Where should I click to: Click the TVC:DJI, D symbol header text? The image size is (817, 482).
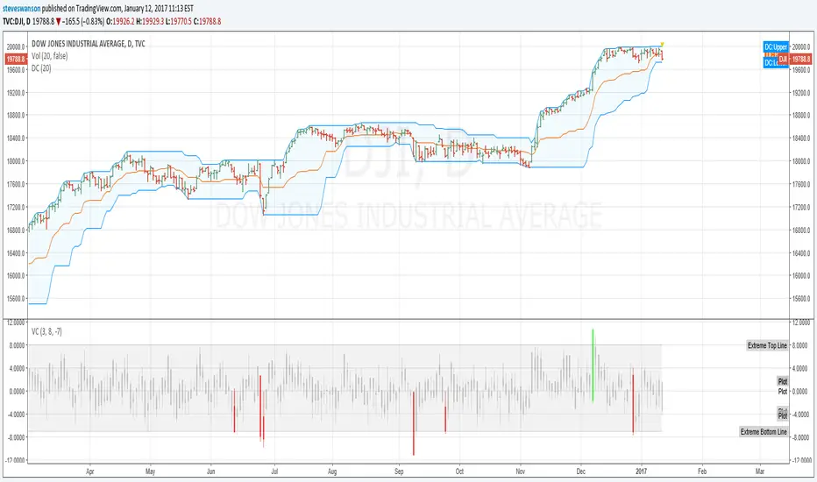point(25,19)
